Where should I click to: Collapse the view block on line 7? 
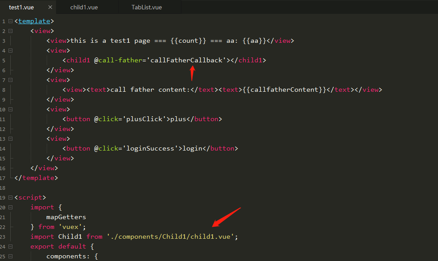[x=10, y=80]
